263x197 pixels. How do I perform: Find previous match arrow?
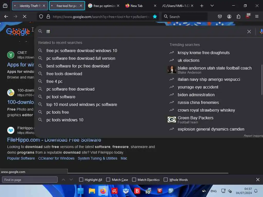click(x=63, y=180)
